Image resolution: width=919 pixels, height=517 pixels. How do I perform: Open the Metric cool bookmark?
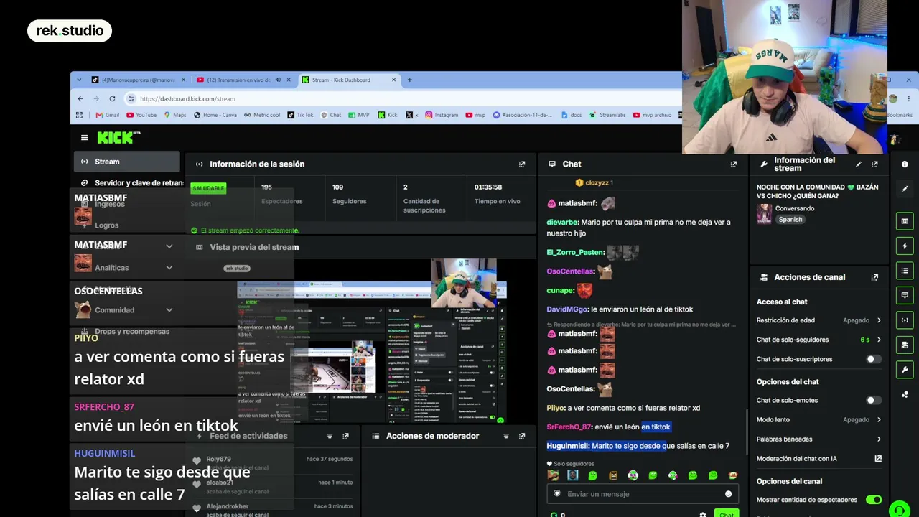(262, 115)
